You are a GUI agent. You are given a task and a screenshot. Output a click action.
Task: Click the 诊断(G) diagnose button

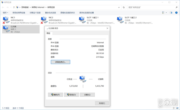pyautogui.click(x=87, y=95)
